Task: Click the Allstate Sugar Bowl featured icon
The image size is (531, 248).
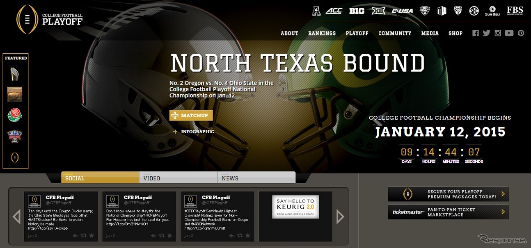Action: [15, 137]
